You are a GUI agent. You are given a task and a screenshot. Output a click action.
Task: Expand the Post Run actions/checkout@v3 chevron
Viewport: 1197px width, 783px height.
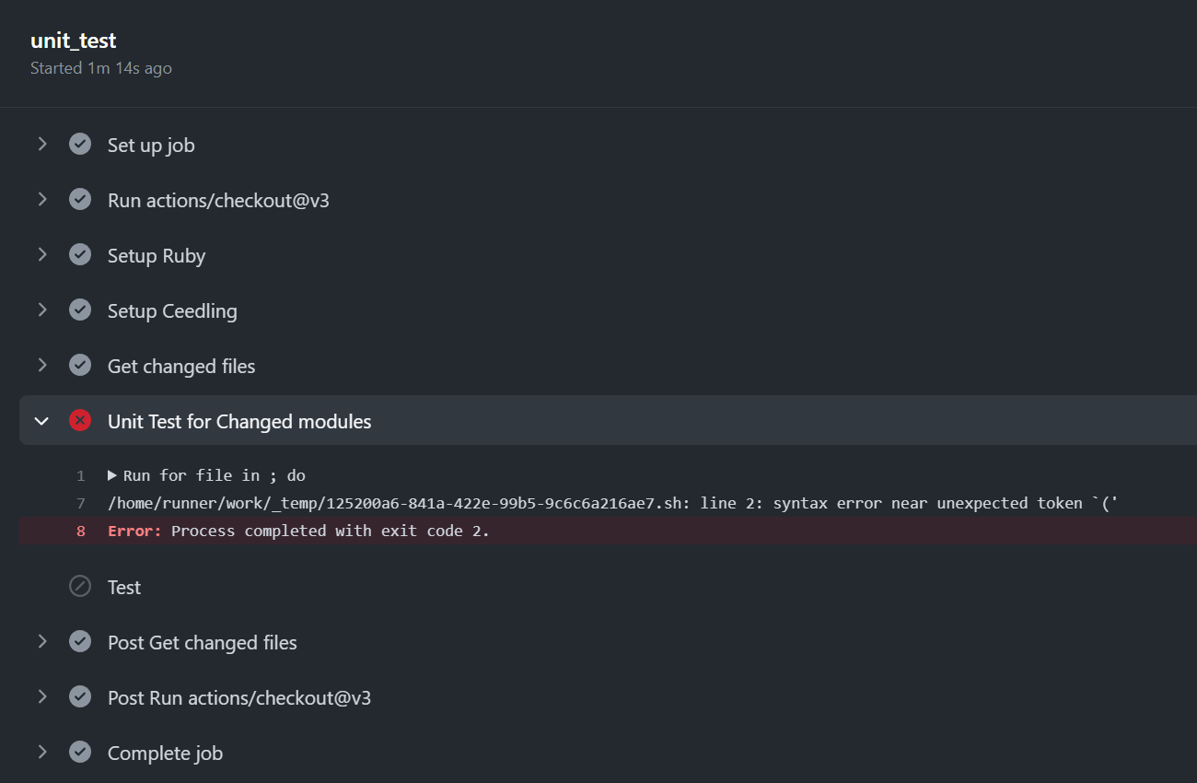pos(42,696)
